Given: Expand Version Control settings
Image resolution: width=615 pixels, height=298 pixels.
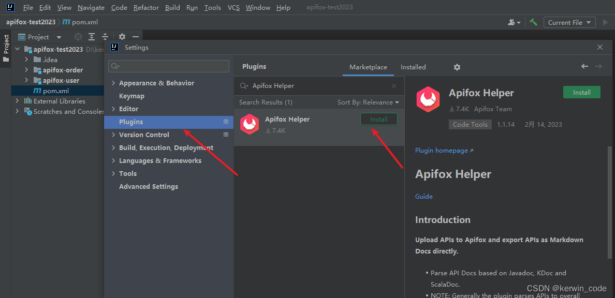Looking at the screenshot, I should [x=113, y=135].
